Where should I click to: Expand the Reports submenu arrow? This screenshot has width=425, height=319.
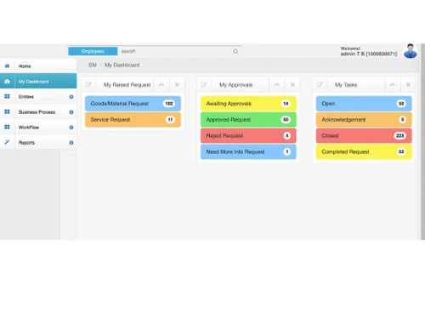(71, 143)
